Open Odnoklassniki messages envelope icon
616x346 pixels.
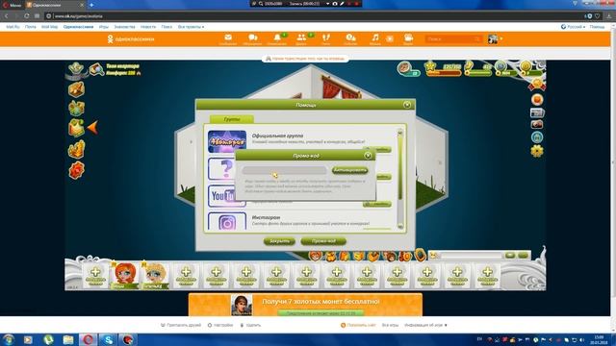pos(228,38)
